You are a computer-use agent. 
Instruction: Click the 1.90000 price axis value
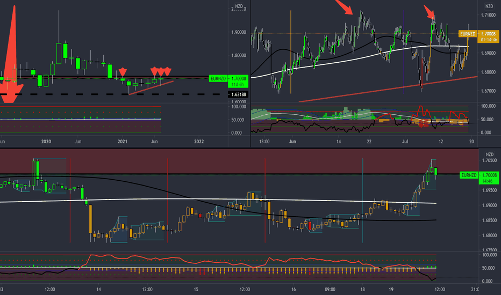[x=239, y=32]
